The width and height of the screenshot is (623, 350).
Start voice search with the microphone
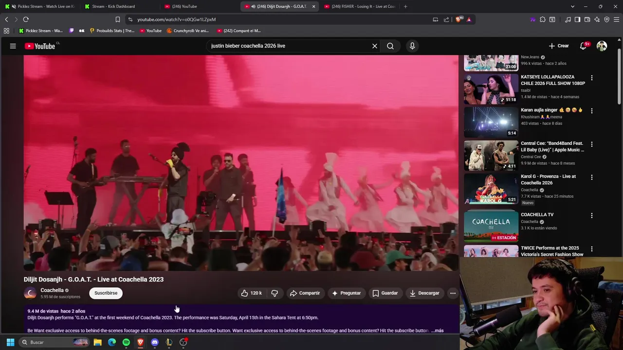pos(412,46)
